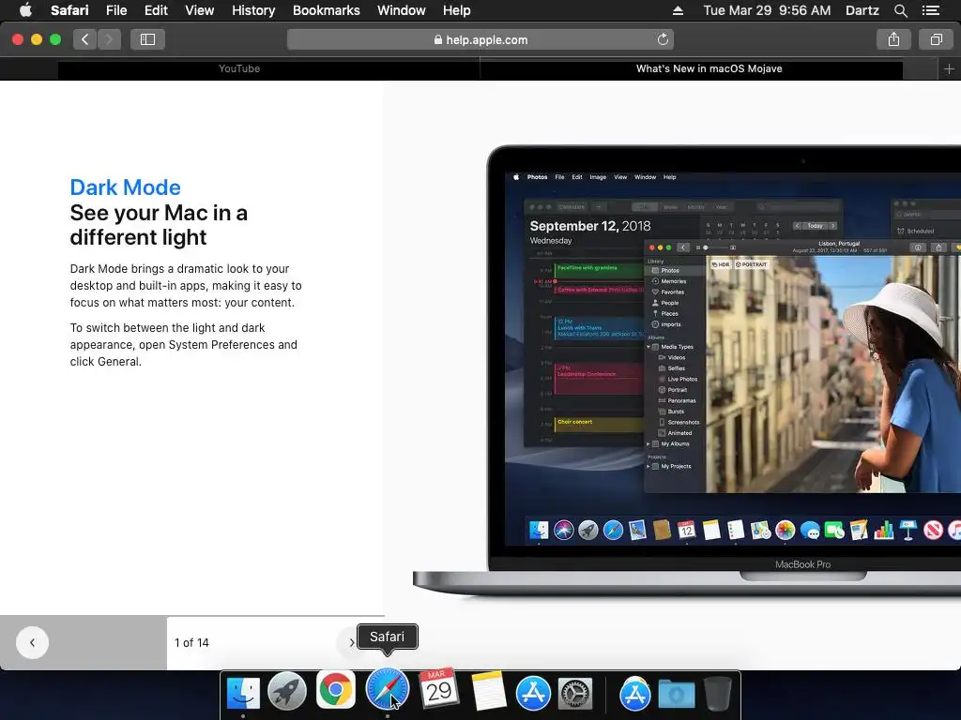The image size is (961, 720).
Task: Show all tabs overview button
Action: tap(936, 39)
